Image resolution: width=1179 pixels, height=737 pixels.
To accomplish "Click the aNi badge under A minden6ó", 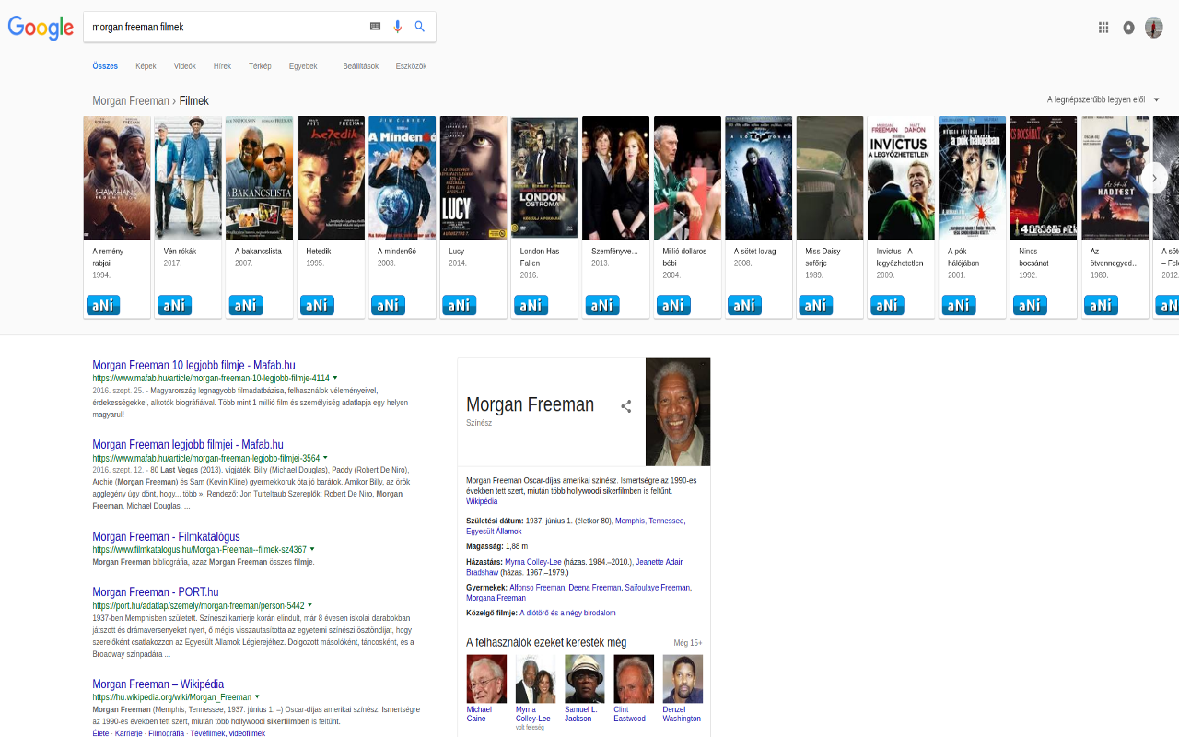I will coord(388,305).
